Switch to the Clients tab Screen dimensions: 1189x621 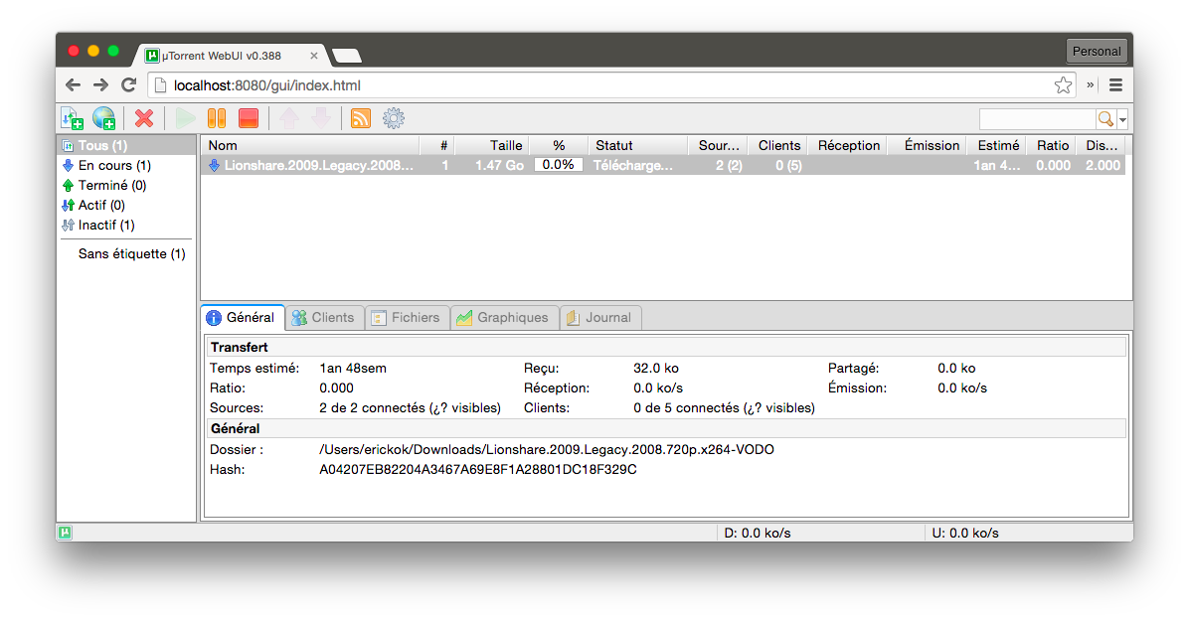pos(324,318)
